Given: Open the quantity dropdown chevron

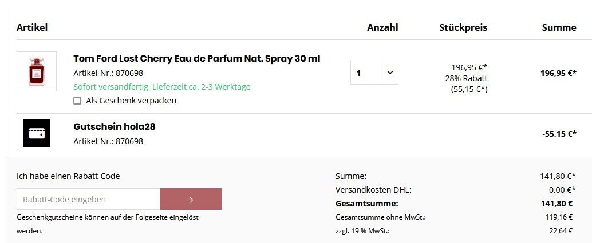Looking at the screenshot, I should pos(390,73).
